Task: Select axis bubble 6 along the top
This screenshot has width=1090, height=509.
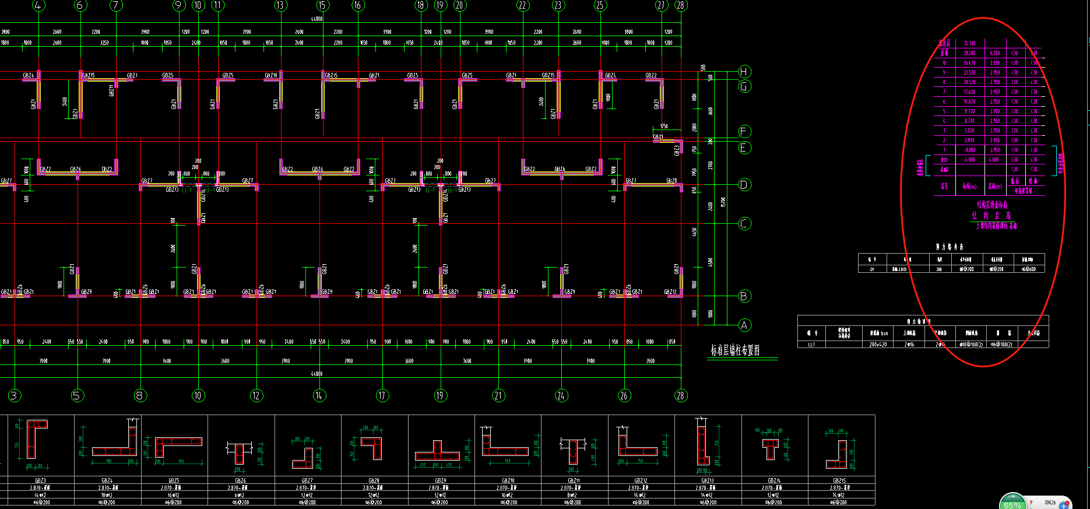Action: pyautogui.click(x=80, y=5)
